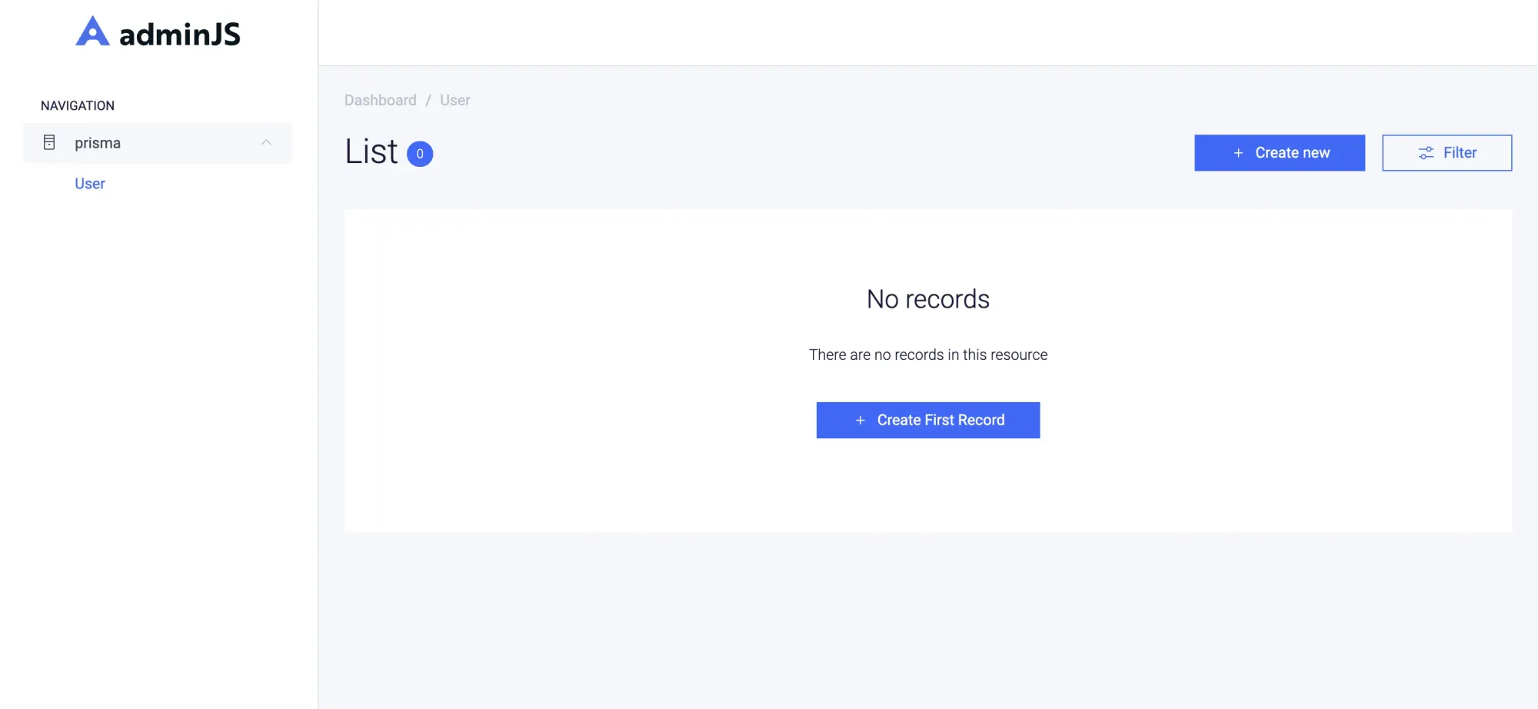Collapse the prisma section with the chevron arrow

[266, 142]
